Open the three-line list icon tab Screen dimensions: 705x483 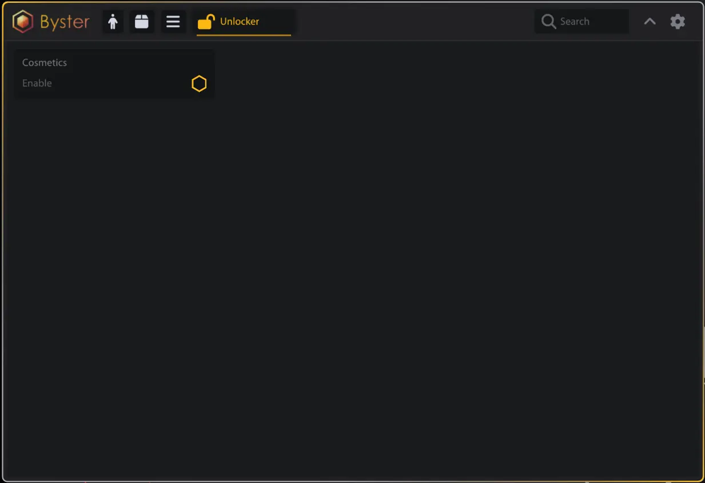coord(173,22)
